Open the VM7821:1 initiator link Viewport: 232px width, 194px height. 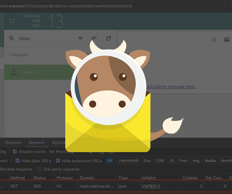click(151, 186)
